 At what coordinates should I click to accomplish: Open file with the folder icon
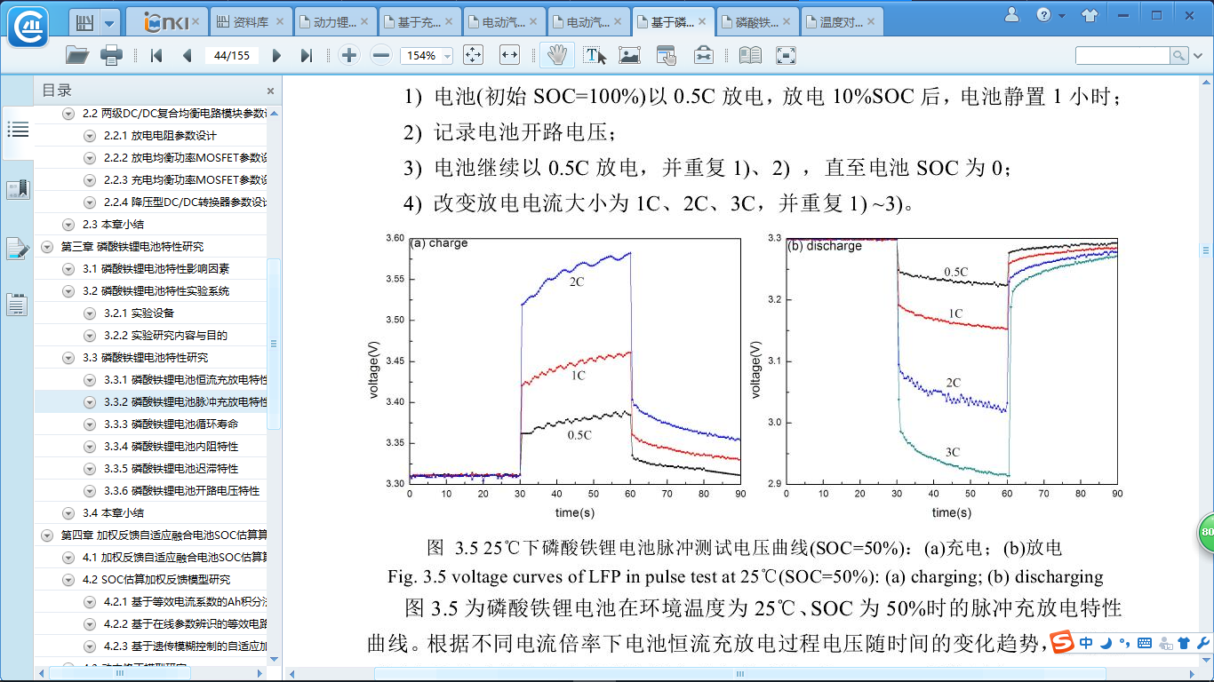tap(77, 55)
